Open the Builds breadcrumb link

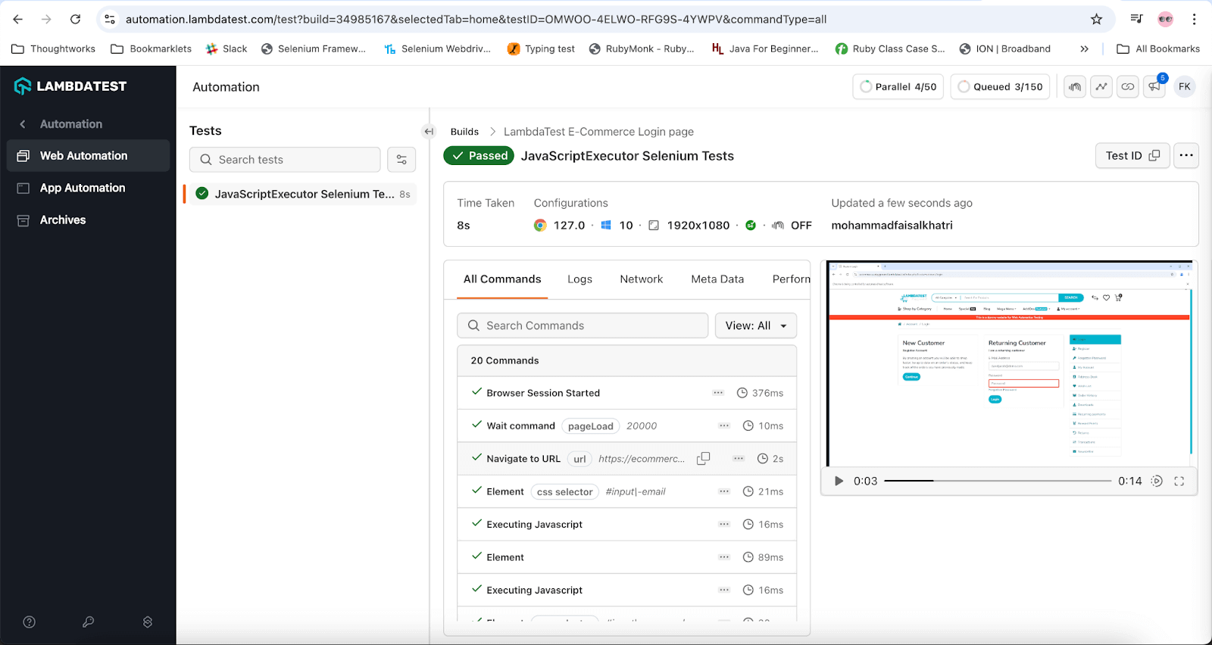coord(464,132)
